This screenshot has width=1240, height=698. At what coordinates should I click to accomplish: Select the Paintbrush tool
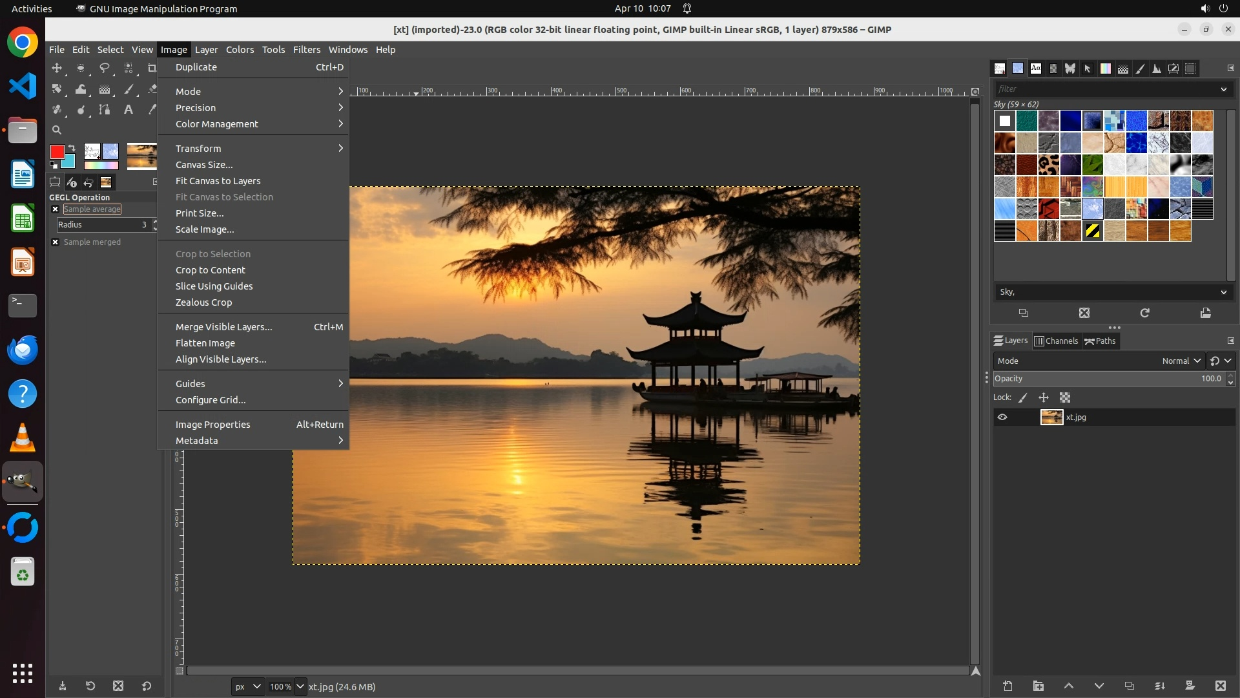coord(129,89)
